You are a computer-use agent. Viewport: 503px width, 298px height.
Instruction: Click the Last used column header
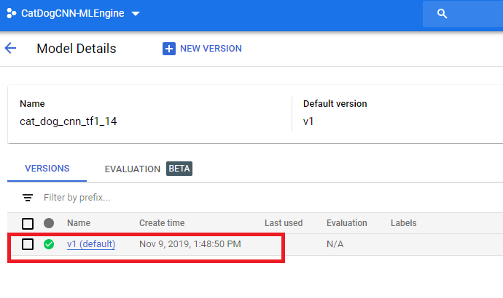pos(283,223)
